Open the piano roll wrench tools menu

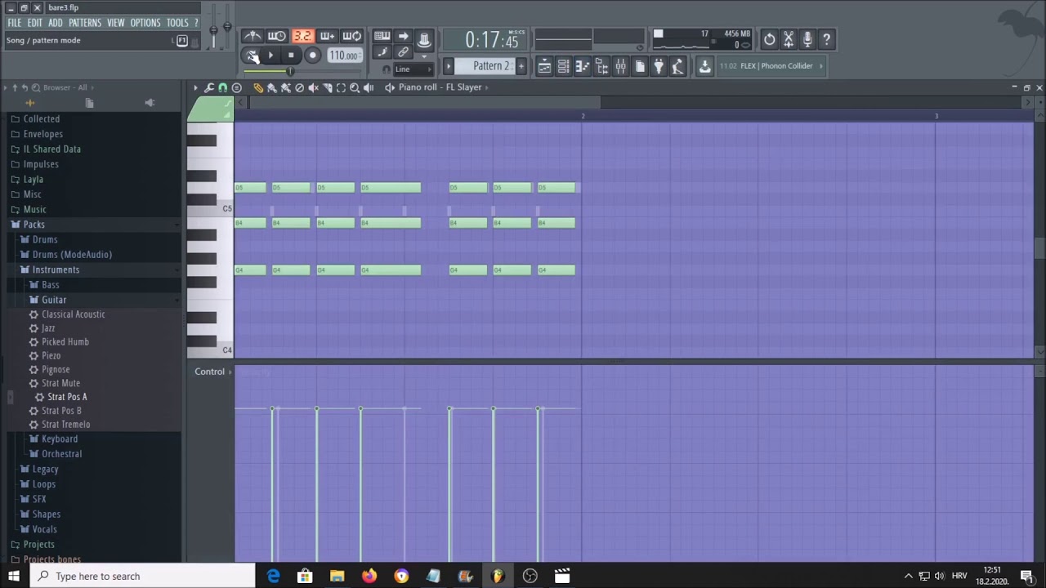coord(209,87)
